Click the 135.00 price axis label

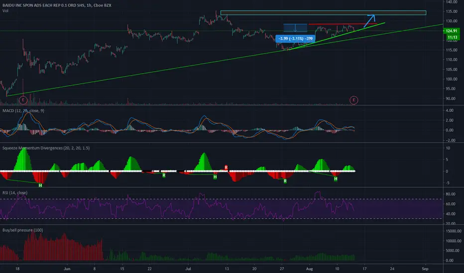coord(451,11)
